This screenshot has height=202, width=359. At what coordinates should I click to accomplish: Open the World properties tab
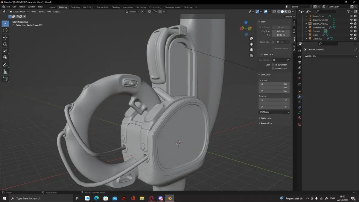pyautogui.click(x=299, y=78)
